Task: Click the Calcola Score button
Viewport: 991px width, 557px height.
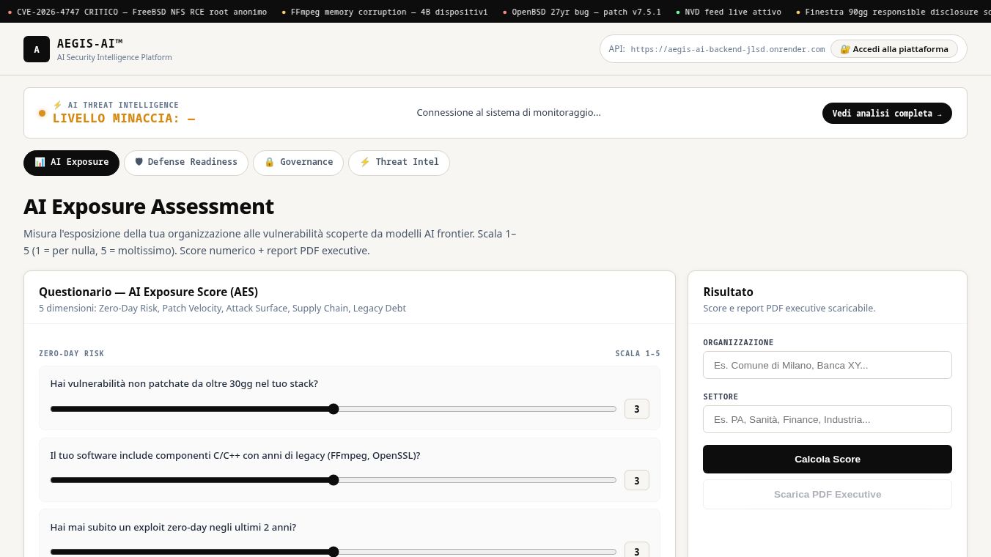Action: [828, 459]
